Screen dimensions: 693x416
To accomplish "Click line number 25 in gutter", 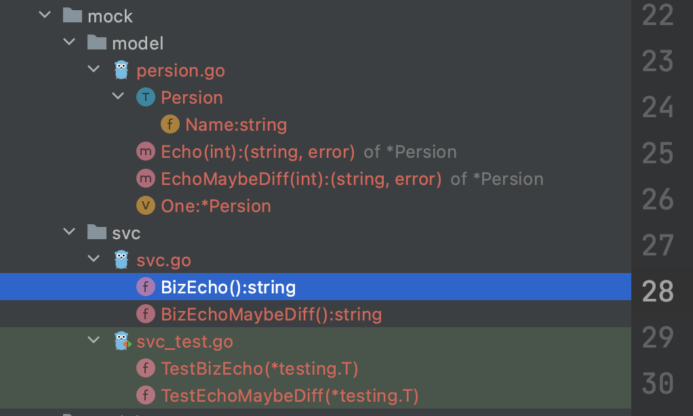I will 658,153.
